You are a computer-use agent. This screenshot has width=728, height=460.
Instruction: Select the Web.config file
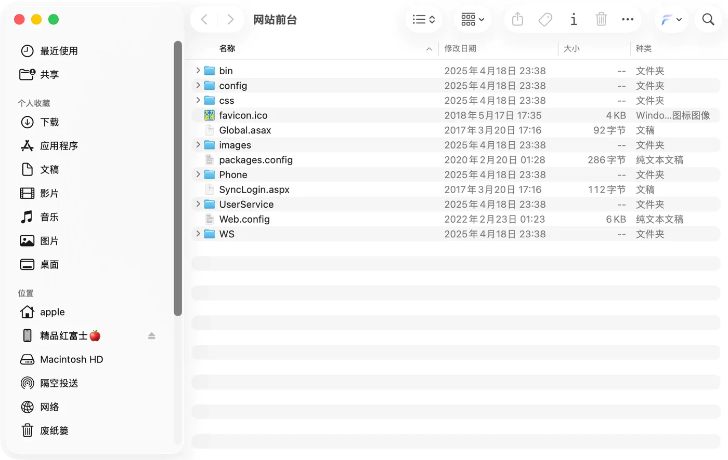pos(456,219)
